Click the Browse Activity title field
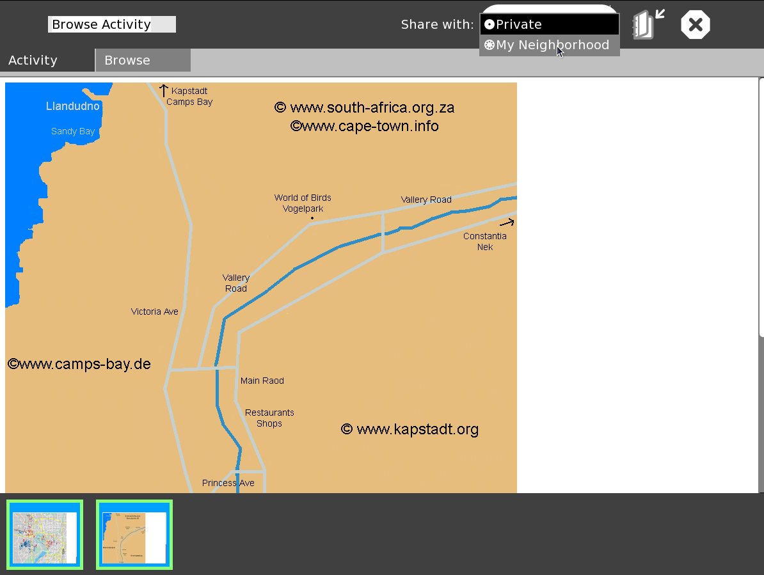The width and height of the screenshot is (764, 575). (x=111, y=24)
